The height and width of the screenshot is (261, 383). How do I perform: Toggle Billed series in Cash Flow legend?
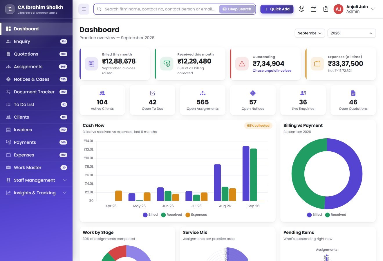(150, 215)
